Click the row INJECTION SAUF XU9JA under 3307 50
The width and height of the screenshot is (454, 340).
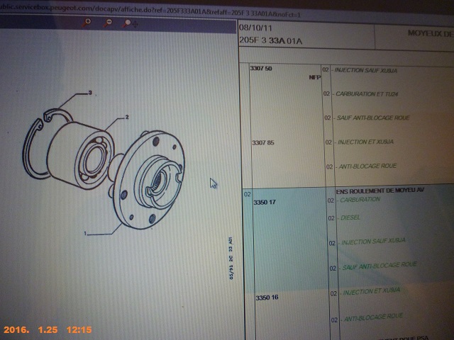(x=366, y=70)
